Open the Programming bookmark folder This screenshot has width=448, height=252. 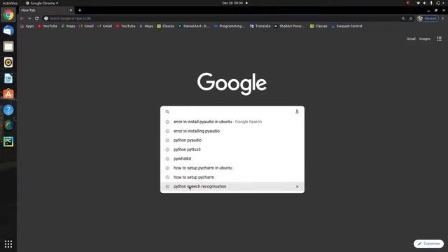pyautogui.click(x=230, y=26)
